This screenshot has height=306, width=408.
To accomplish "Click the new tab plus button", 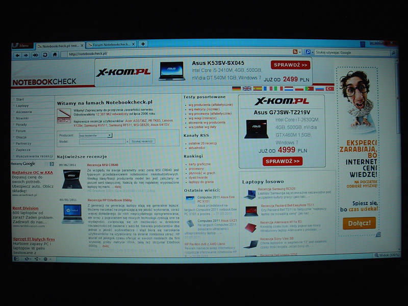I will (x=144, y=44).
